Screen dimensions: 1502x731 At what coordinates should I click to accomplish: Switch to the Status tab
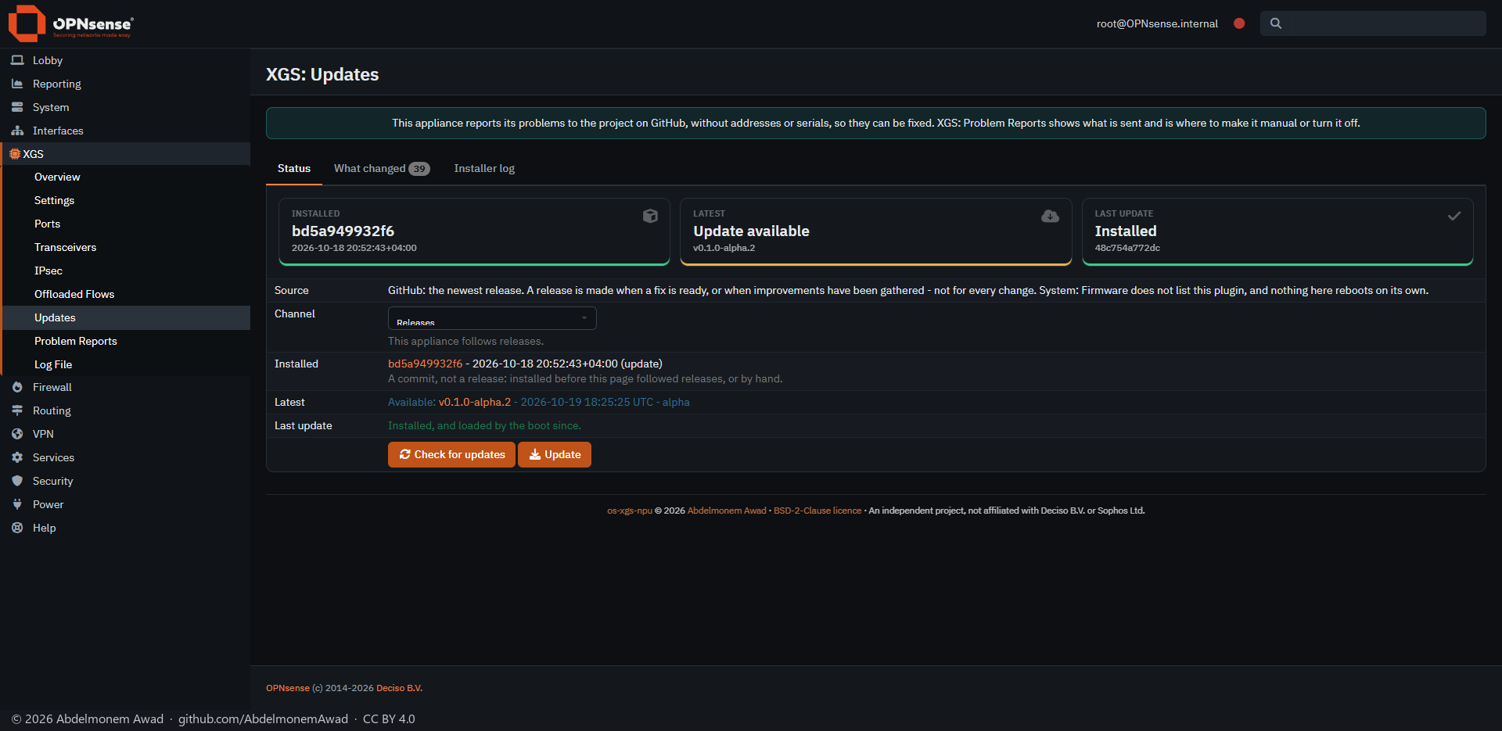click(x=294, y=168)
